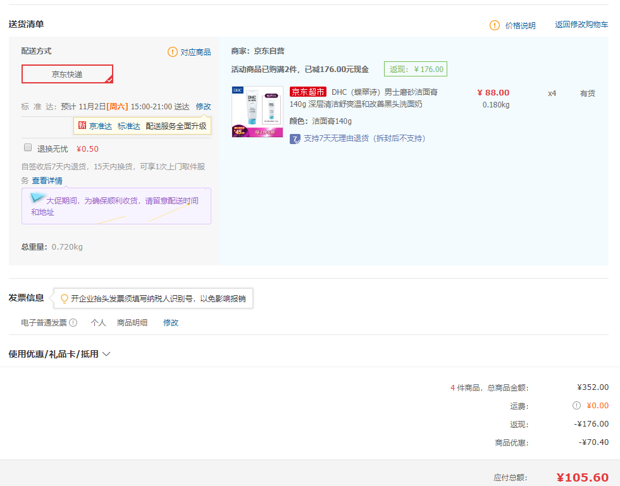Click the red 新 badge icon

(82, 125)
